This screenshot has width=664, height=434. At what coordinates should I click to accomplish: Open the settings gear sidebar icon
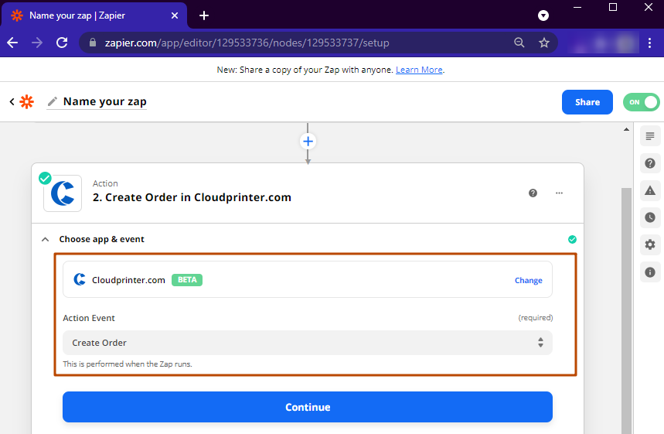tap(650, 244)
